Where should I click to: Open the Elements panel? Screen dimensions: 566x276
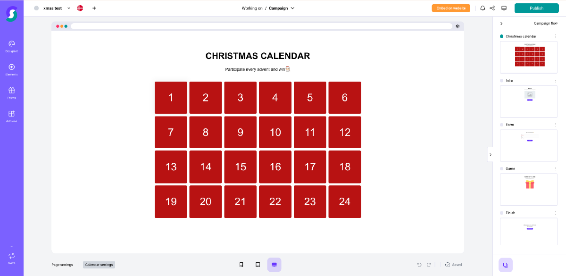click(x=12, y=69)
